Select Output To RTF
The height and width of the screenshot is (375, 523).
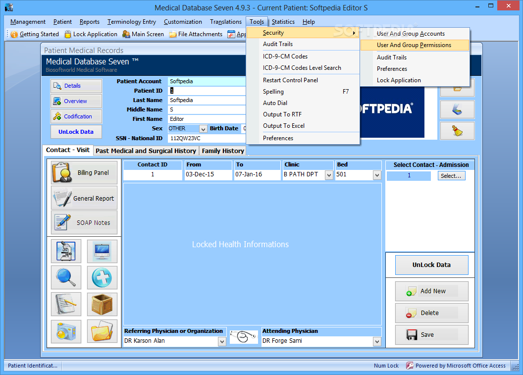coord(303,114)
